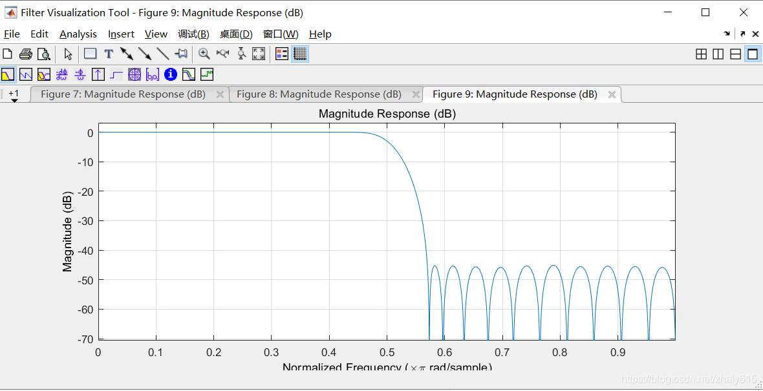
Task: Activate Zoom X-axis tool
Action: 223,54
